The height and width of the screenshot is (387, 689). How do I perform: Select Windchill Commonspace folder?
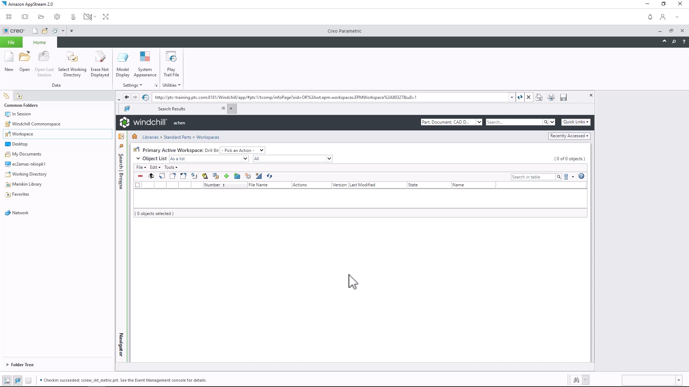click(36, 124)
